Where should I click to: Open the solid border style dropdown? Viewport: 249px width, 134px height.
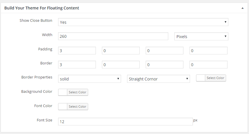coord(89,79)
